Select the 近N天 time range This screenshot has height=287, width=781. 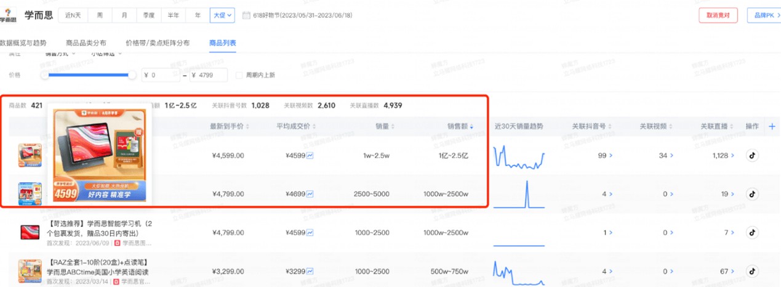coord(74,15)
